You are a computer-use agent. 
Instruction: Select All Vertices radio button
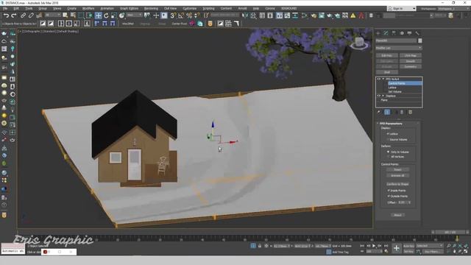tap(388, 157)
